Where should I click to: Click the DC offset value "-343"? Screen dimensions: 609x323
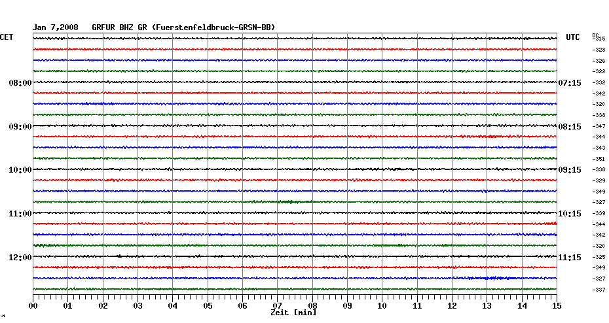(599, 148)
